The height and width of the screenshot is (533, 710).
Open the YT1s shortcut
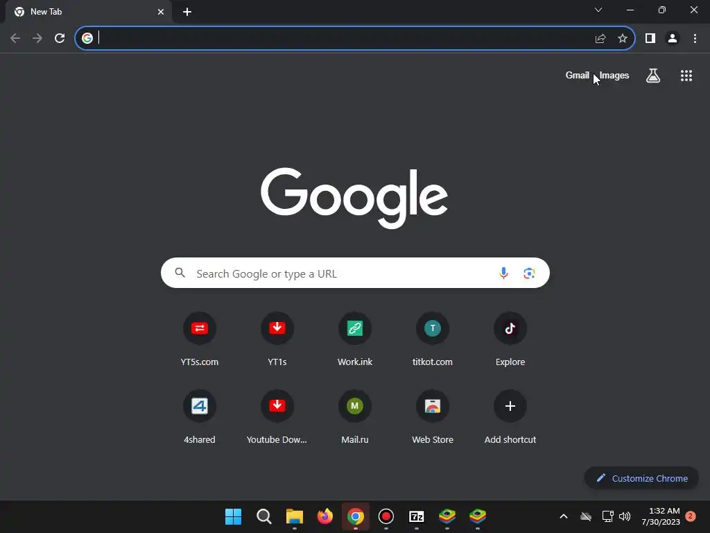coord(277,339)
